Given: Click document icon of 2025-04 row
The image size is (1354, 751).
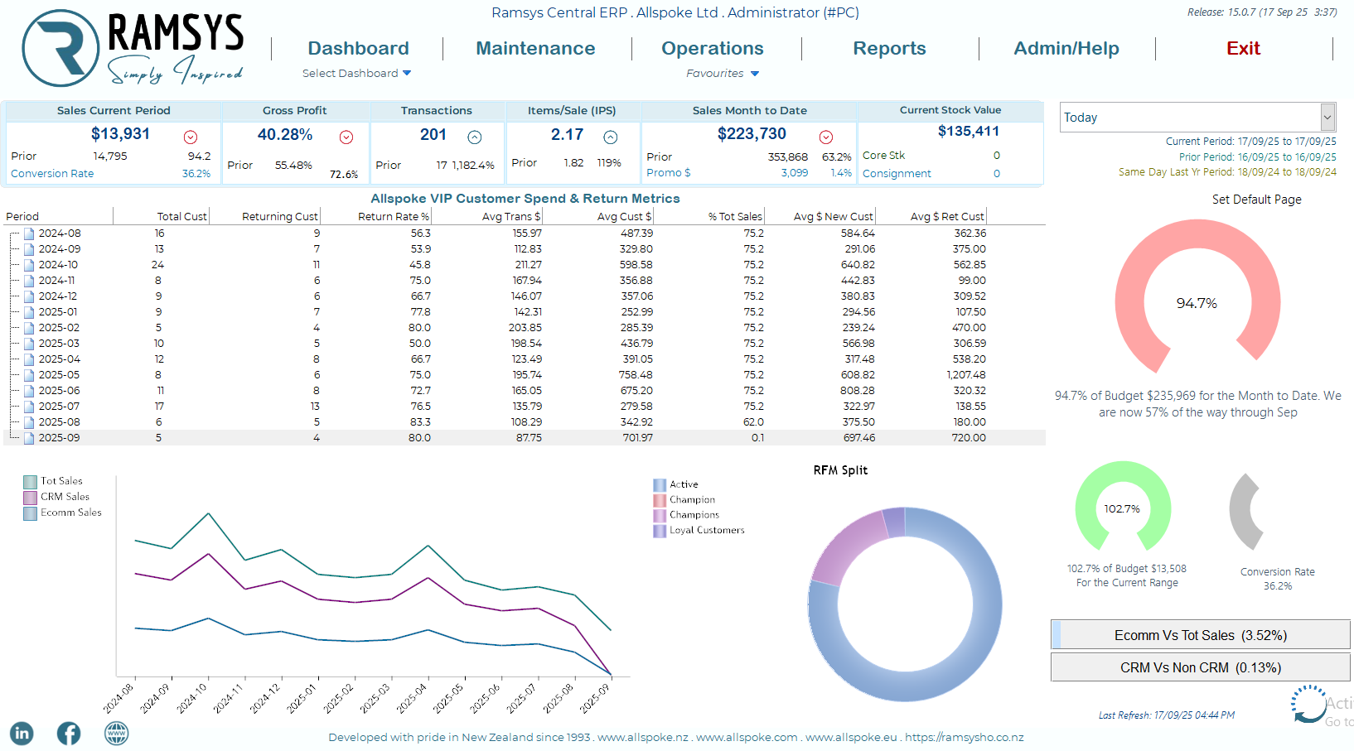Looking at the screenshot, I should pos(29,359).
